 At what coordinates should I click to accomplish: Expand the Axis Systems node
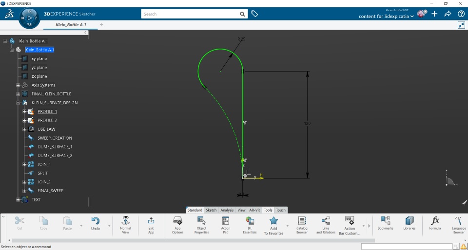18,85
